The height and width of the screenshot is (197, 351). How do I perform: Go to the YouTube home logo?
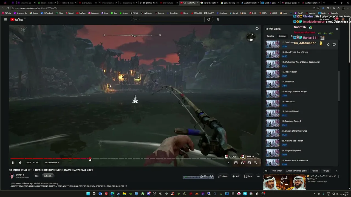(17, 19)
